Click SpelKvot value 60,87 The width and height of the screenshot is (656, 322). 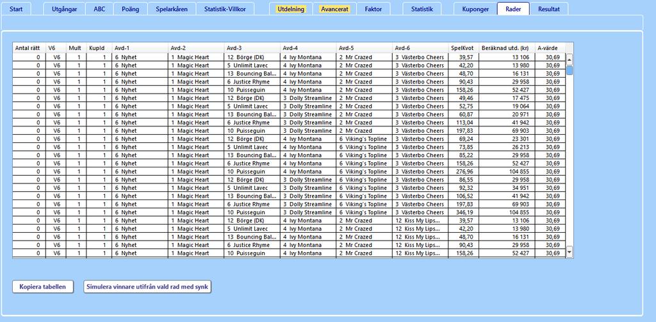tap(466, 114)
